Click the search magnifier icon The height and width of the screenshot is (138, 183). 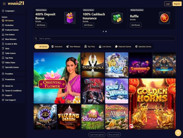click(x=36, y=39)
